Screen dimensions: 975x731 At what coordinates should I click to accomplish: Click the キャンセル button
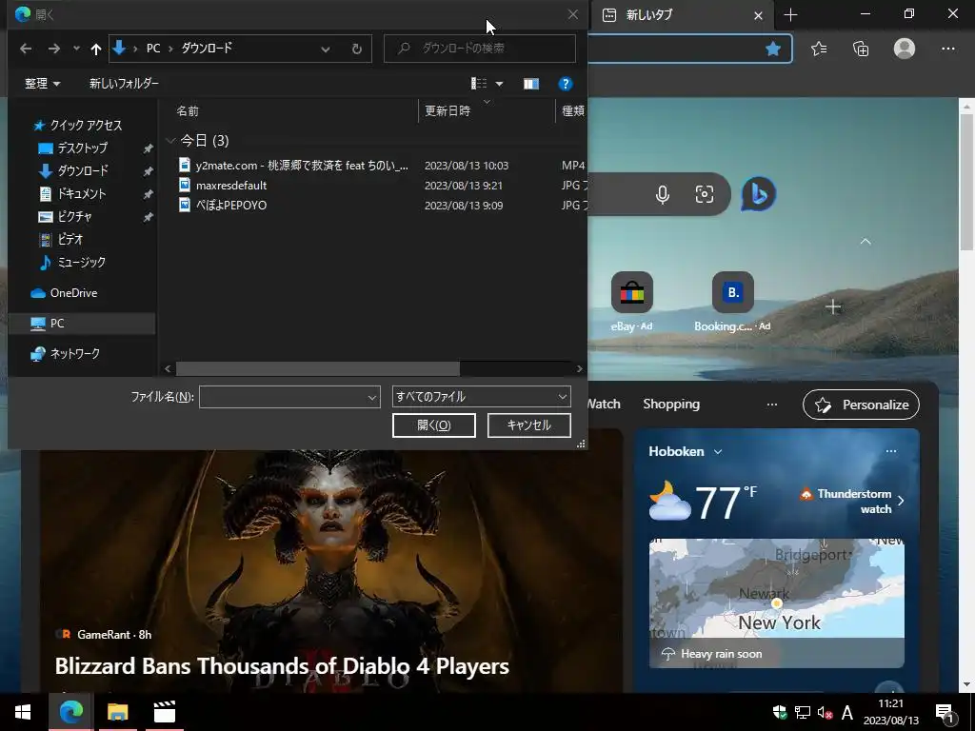click(528, 425)
